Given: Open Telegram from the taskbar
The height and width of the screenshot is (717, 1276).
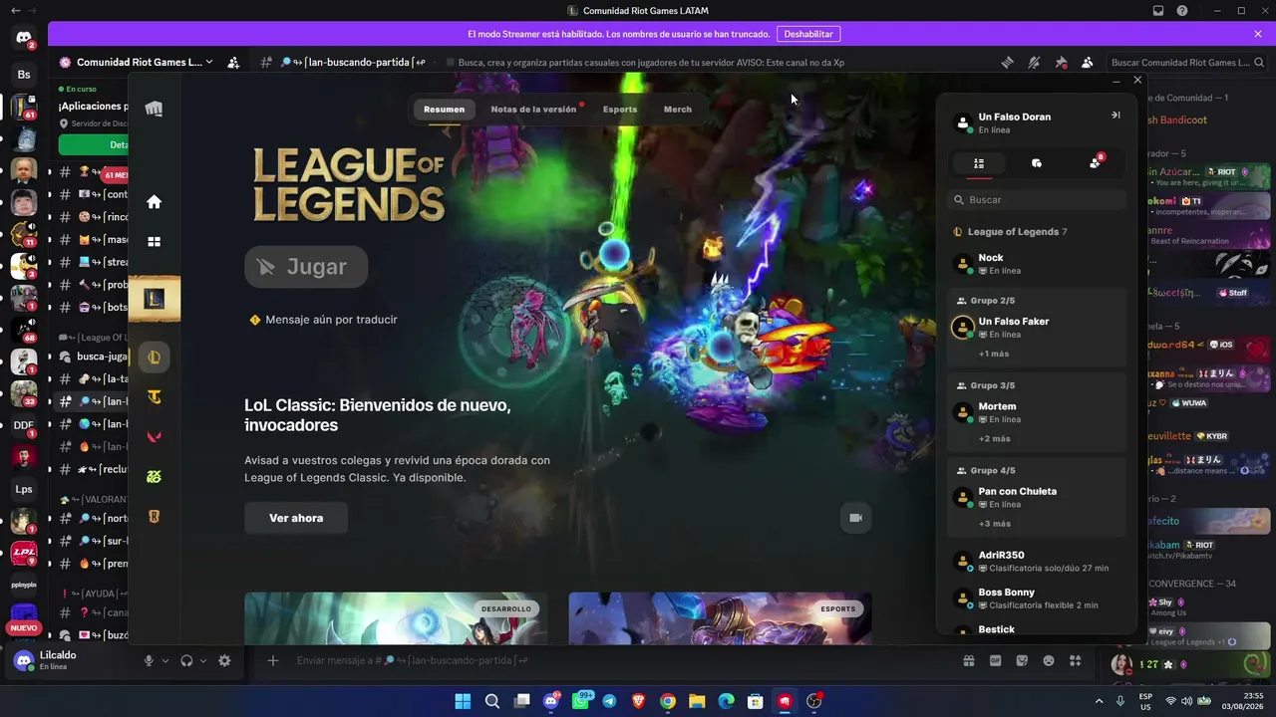Looking at the screenshot, I should tap(609, 701).
